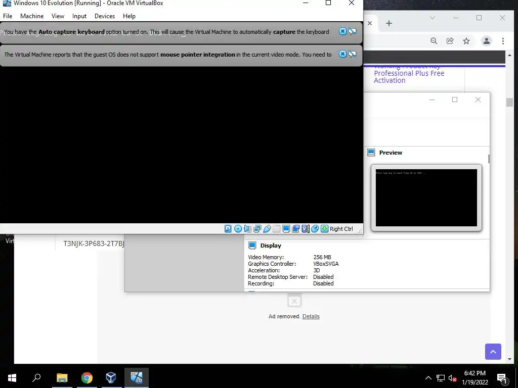The image size is (518, 388).
Task: Dismiss the mouse pointer integration notification
Action: [x=342, y=54]
